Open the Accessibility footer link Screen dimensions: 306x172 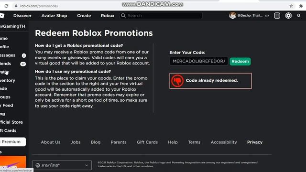point(224,142)
